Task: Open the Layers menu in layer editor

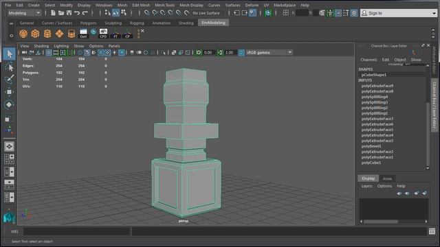Action: 366,186
